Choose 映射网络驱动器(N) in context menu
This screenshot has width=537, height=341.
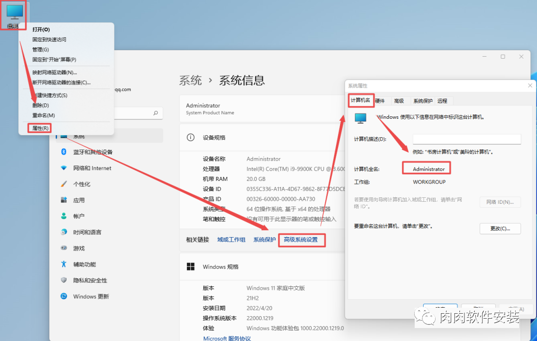(x=55, y=73)
